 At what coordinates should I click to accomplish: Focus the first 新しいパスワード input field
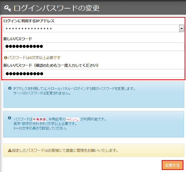pyautogui.click(x=94, y=47)
